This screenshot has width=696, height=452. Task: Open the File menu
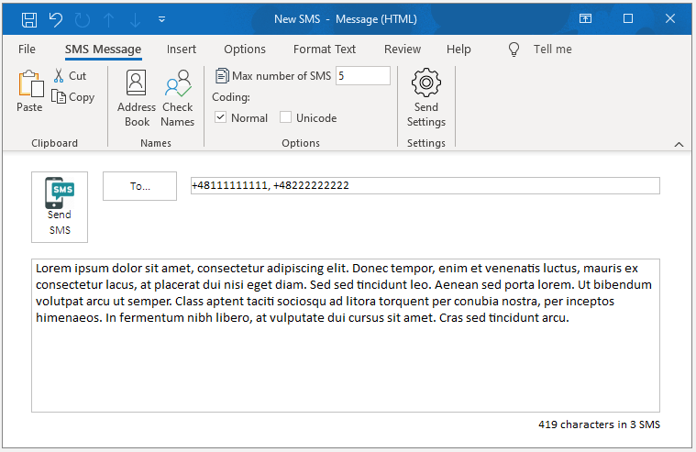pos(27,49)
